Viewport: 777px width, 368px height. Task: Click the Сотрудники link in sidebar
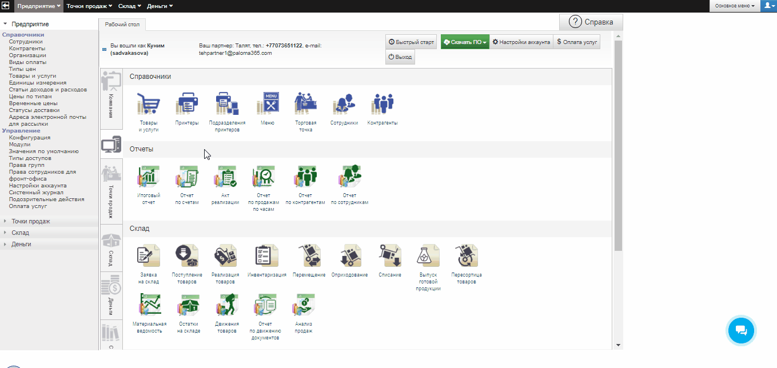pos(26,42)
